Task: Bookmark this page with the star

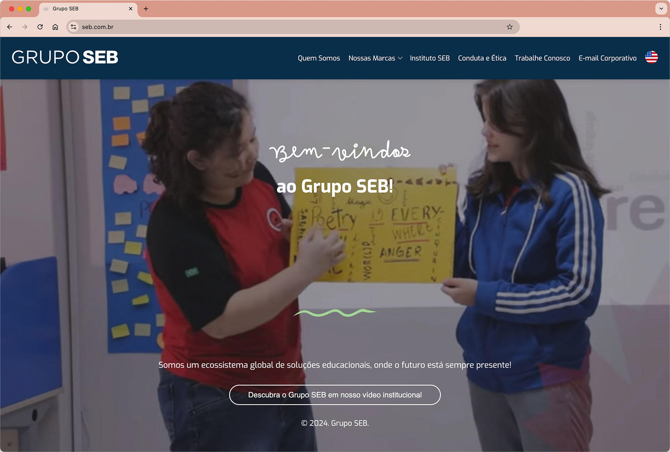Action: [x=509, y=27]
